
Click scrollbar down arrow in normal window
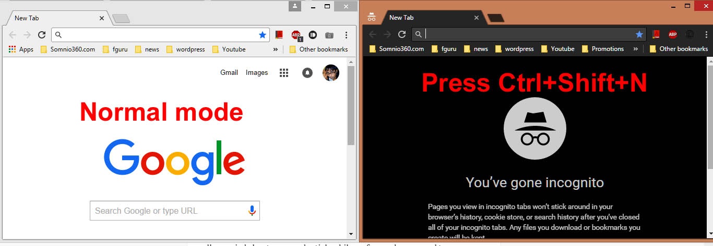click(351, 234)
